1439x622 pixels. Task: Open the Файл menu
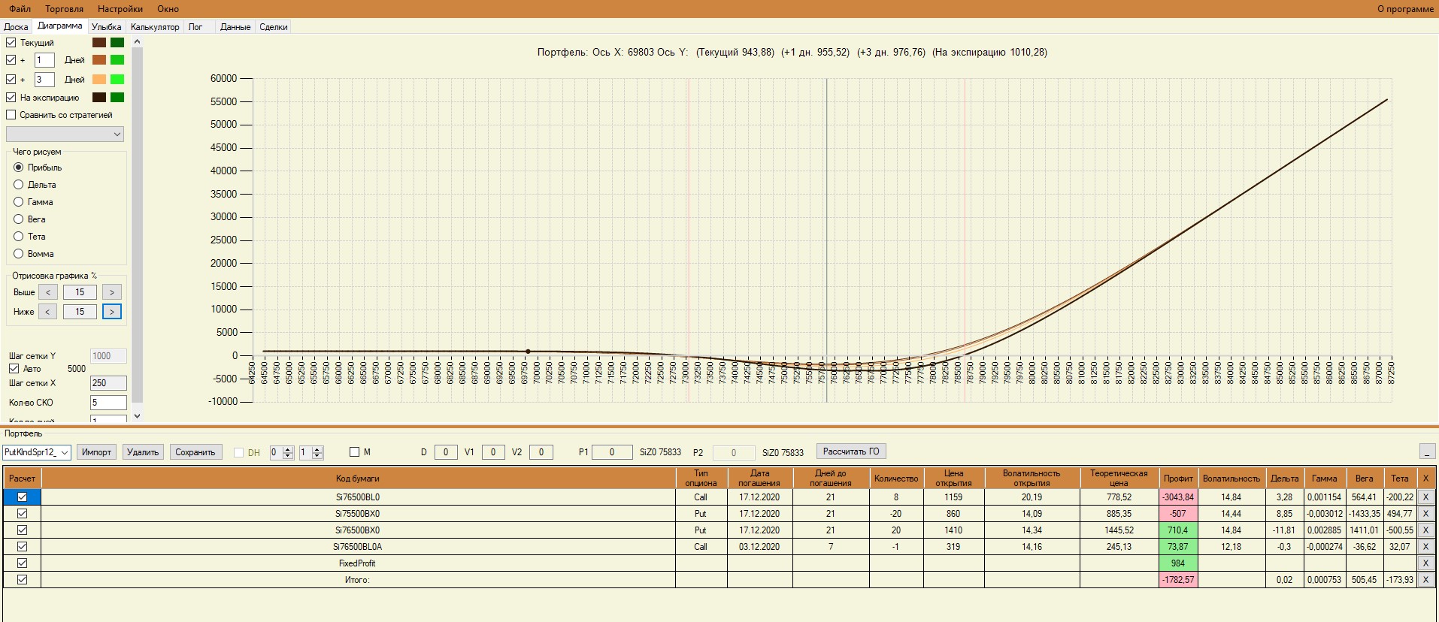point(20,9)
